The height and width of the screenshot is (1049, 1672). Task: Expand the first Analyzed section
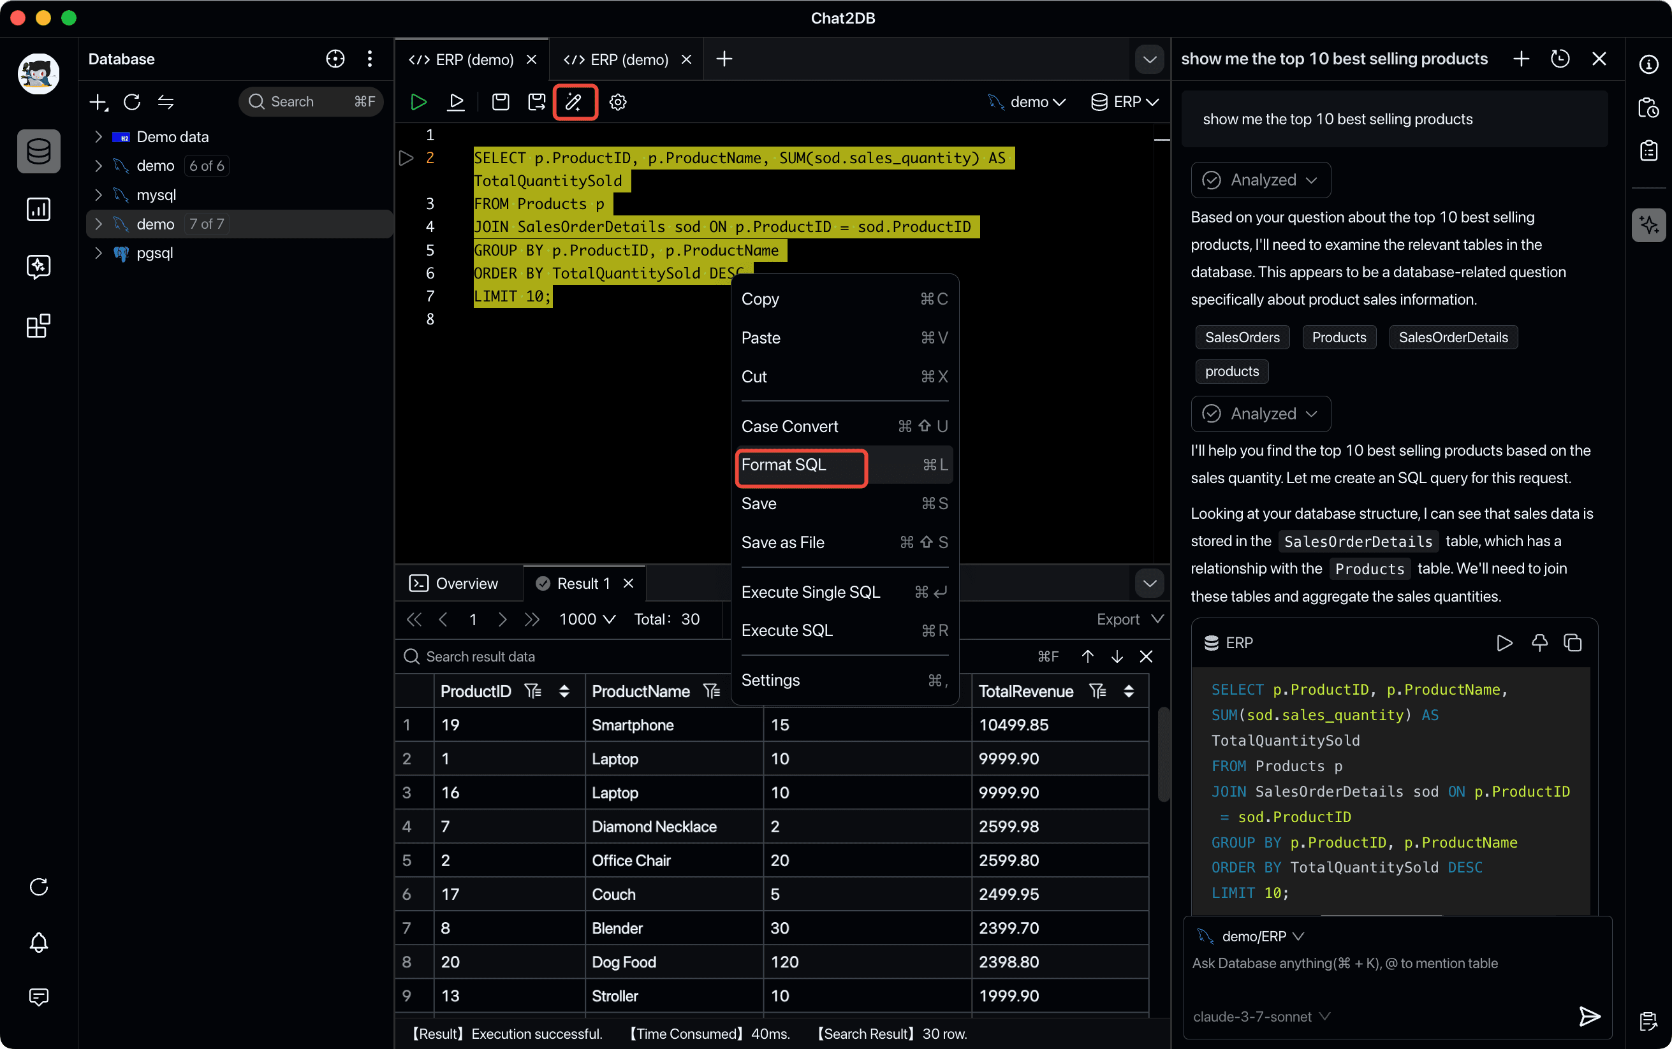[x=1261, y=180]
